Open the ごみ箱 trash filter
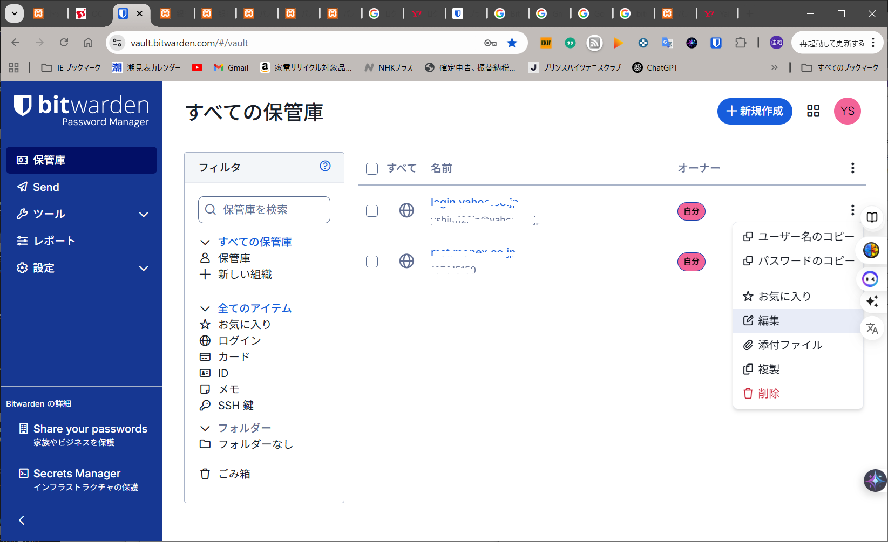Screen dimensions: 888x542 tap(234, 474)
